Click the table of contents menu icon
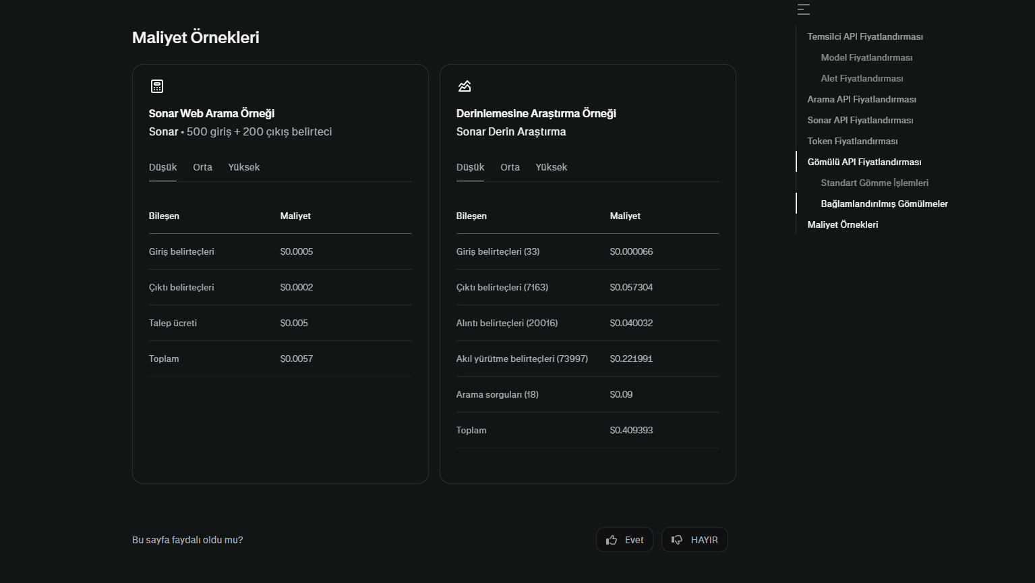The image size is (1035, 583). (x=803, y=9)
